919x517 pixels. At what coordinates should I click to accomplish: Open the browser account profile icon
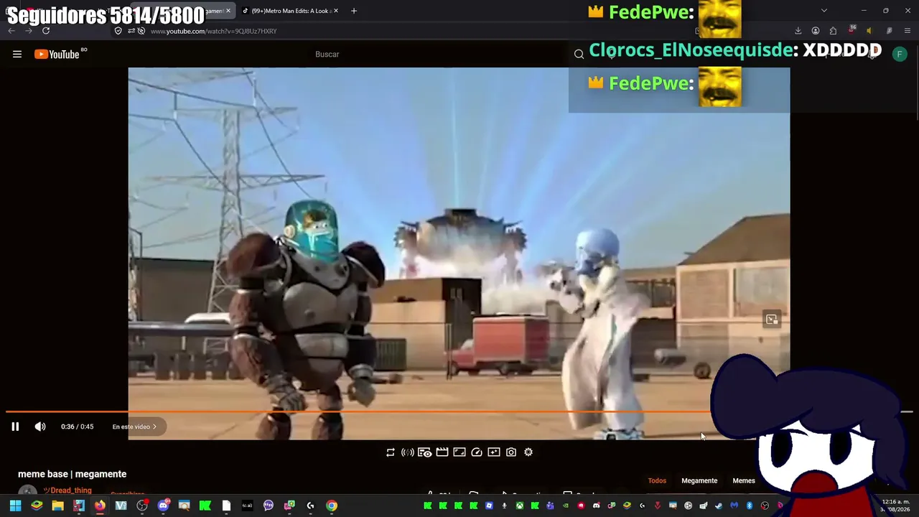click(x=816, y=31)
